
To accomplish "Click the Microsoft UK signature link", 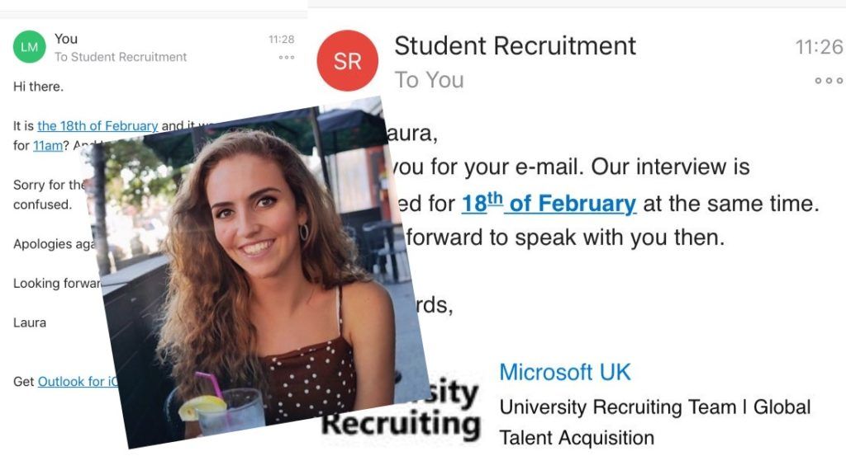I will (564, 372).
